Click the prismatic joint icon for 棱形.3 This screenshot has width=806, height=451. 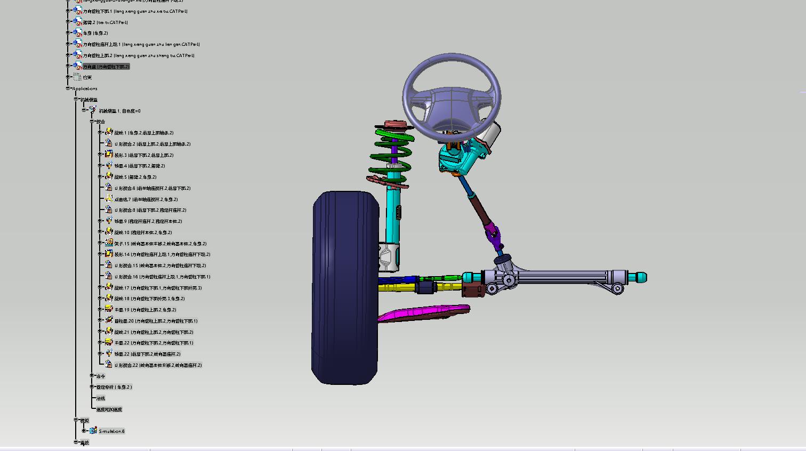(x=109, y=155)
